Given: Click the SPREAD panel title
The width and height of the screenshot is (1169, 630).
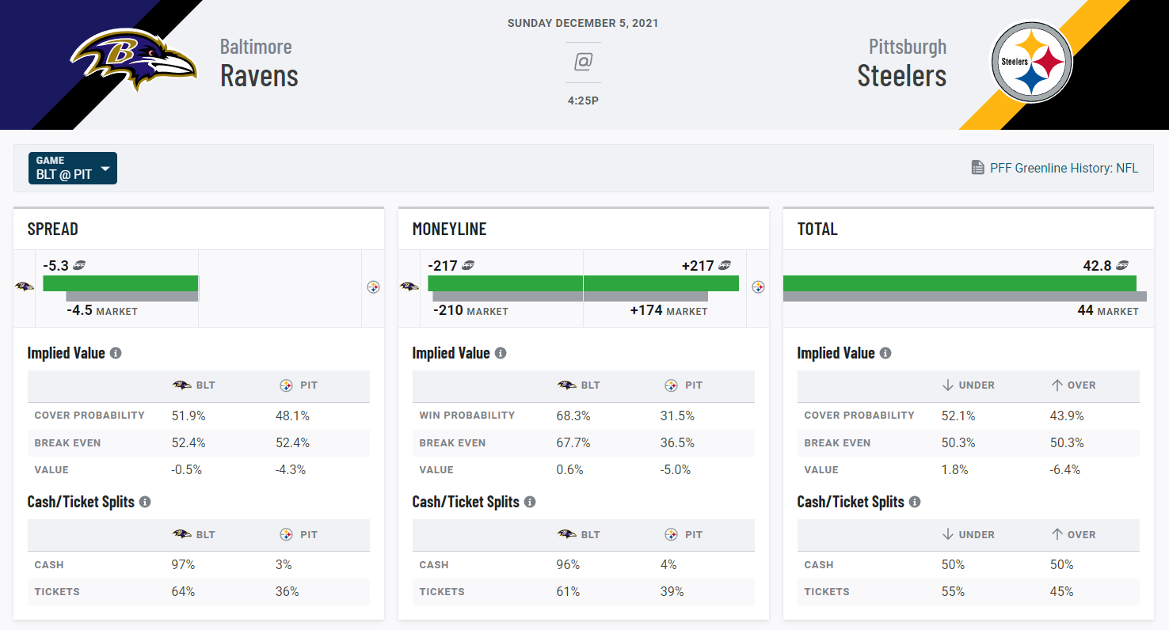Looking at the screenshot, I should [x=53, y=229].
